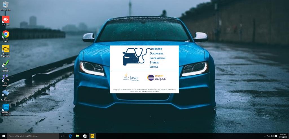
Task: Open EDIC Configuration desktop shortcut
Action: coord(6,95)
